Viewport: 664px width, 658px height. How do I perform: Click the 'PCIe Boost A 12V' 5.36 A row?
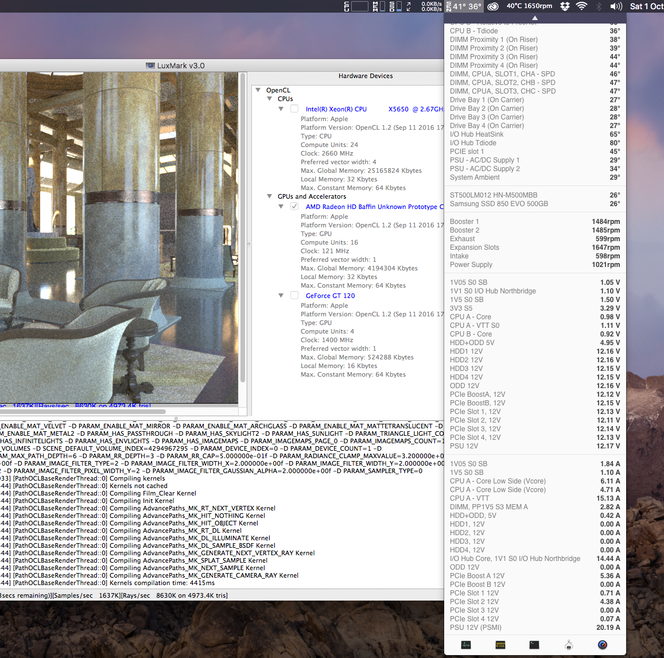pos(535,576)
